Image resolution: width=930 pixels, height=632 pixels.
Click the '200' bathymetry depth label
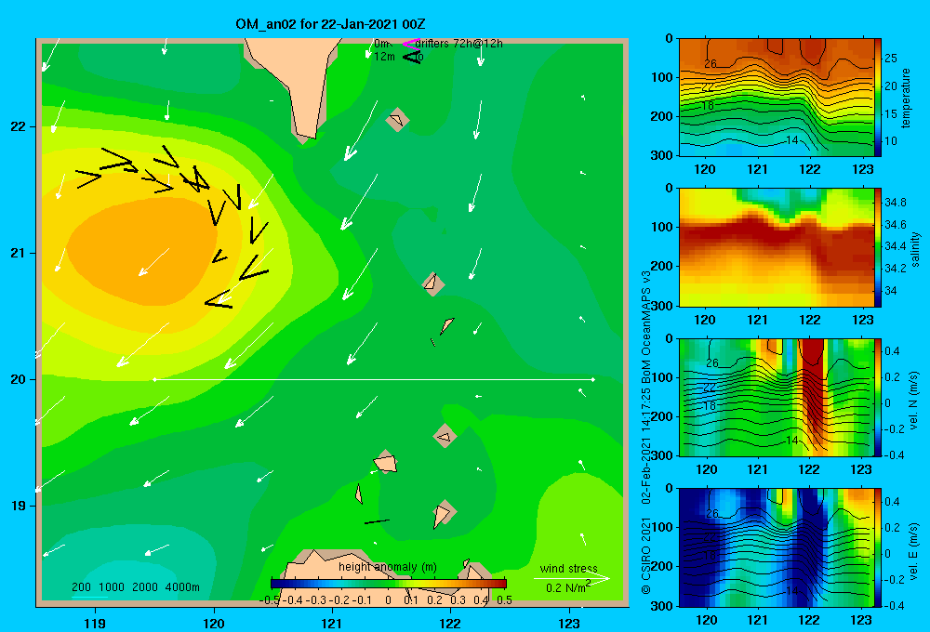coord(81,587)
